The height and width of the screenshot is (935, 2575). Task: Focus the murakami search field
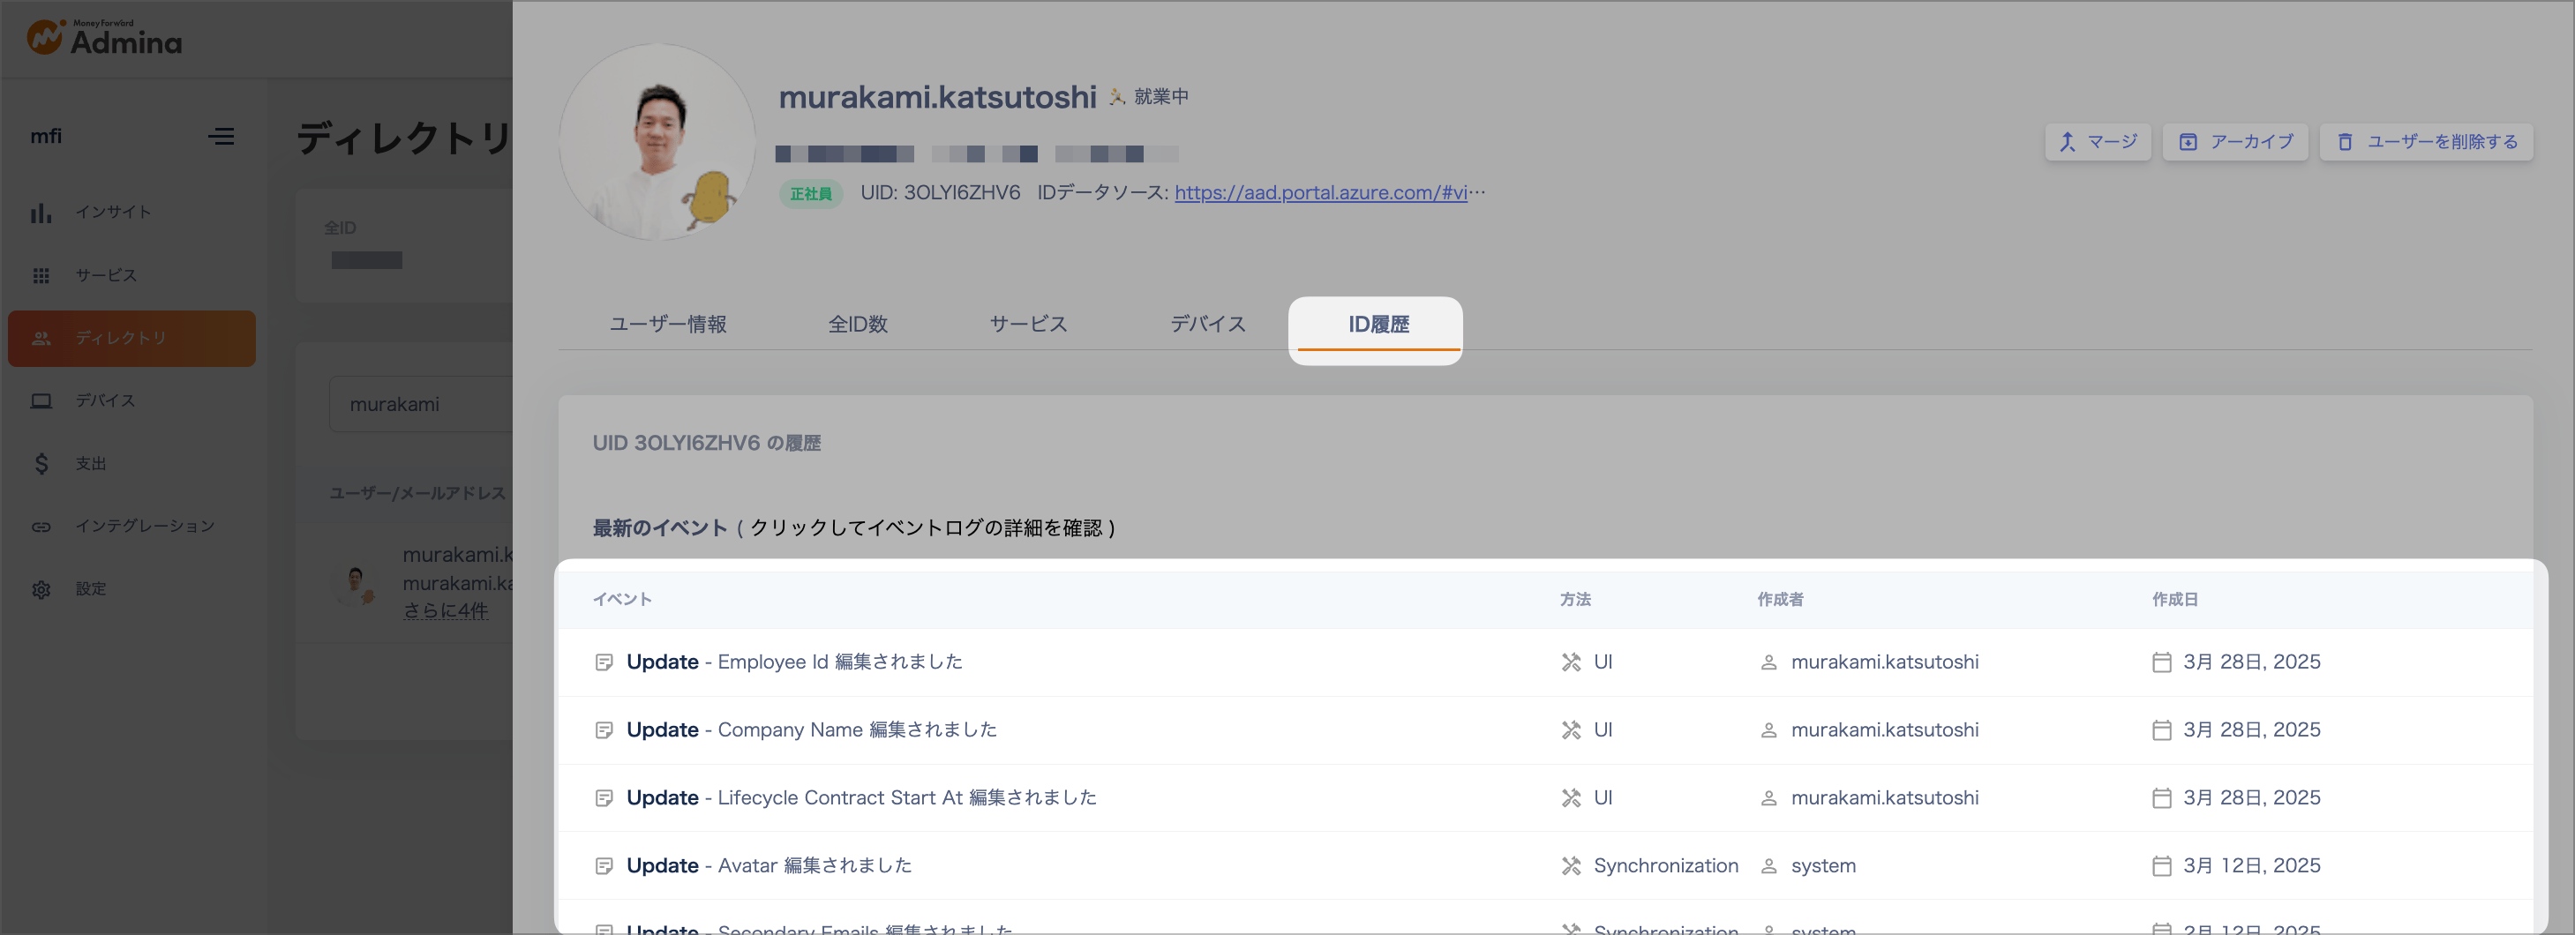(x=421, y=404)
